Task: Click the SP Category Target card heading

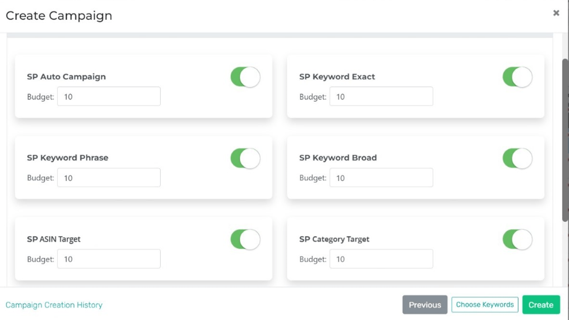Action: (334, 239)
